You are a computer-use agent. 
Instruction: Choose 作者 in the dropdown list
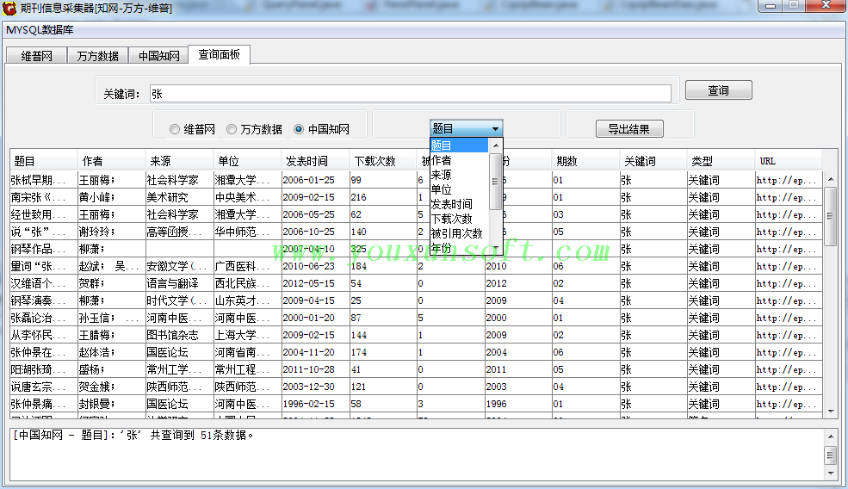click(x=459, y=160)
